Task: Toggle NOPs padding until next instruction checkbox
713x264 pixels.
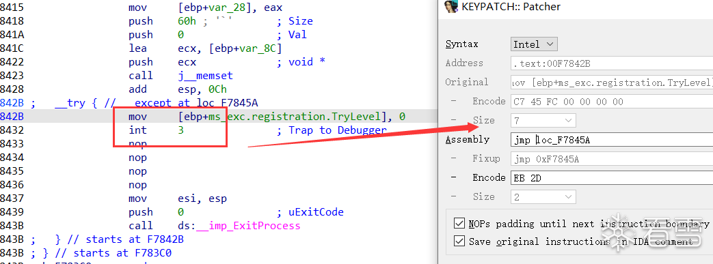Action: pyautogui.click(x=459, y=224)
